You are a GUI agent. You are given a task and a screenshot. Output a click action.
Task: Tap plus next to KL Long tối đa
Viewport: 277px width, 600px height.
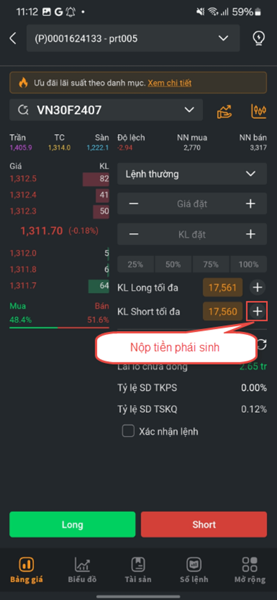point(257,288)
